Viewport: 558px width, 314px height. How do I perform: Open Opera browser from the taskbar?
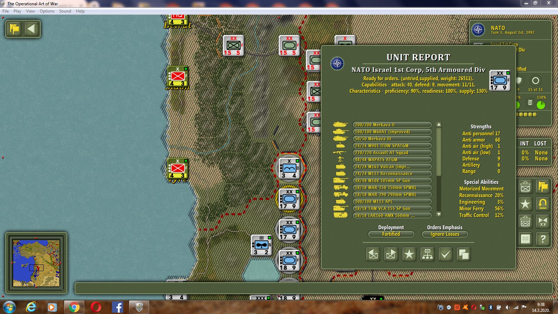[96, 307]
